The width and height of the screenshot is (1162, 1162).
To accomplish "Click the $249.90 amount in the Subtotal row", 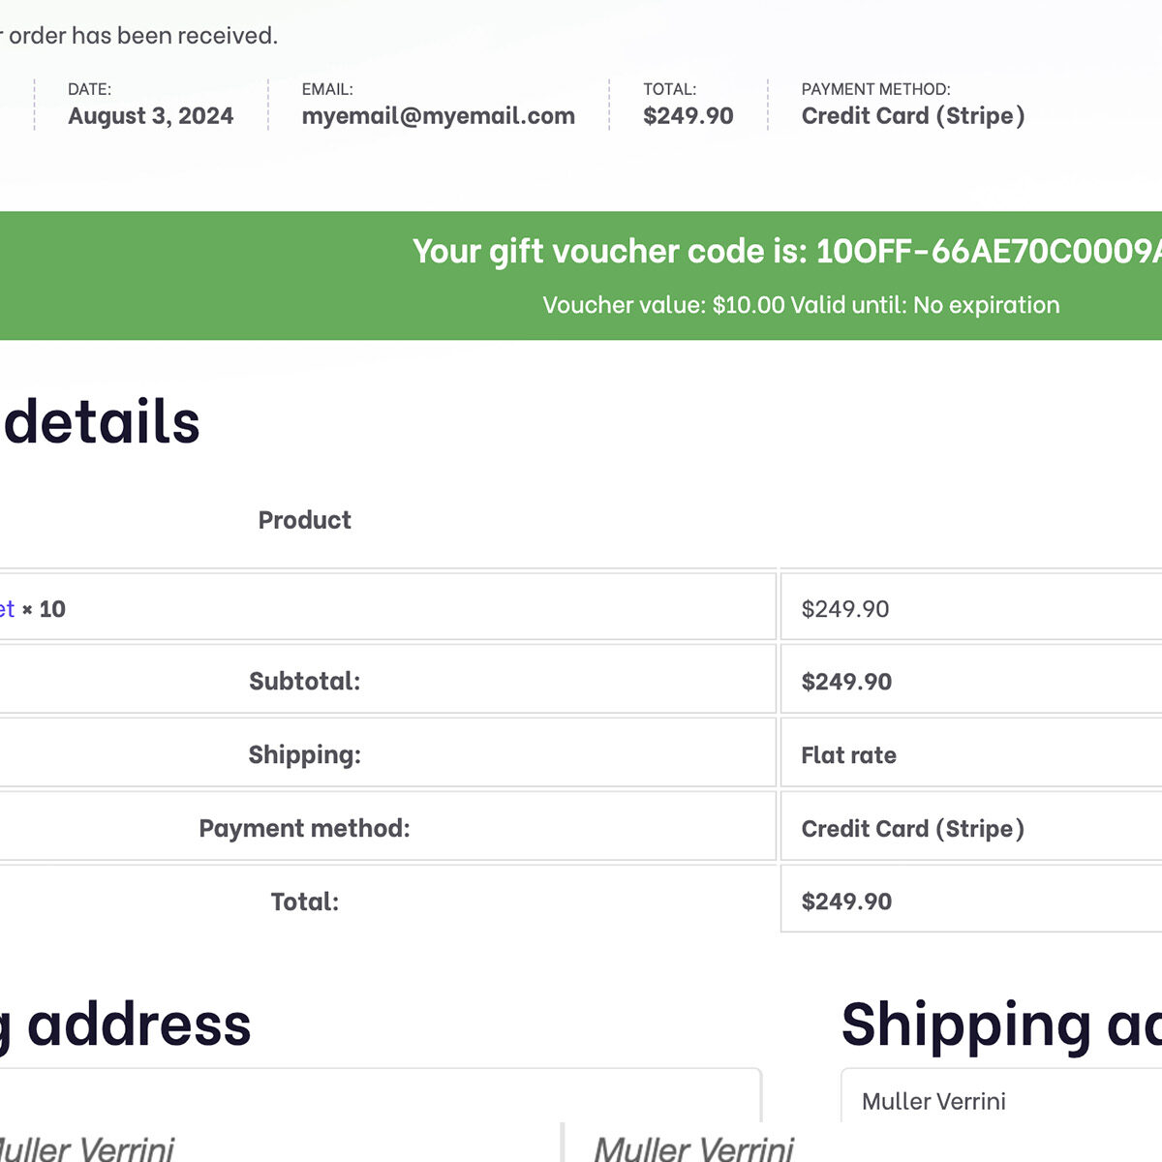I will click(x=846, y=682).
